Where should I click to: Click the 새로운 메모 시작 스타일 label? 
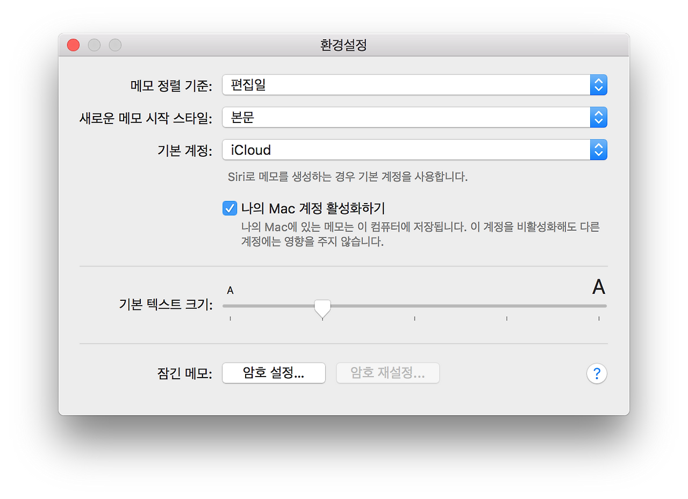(146, 118)
